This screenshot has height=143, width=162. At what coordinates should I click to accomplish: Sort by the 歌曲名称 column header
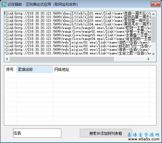click(x=35, y=69)
